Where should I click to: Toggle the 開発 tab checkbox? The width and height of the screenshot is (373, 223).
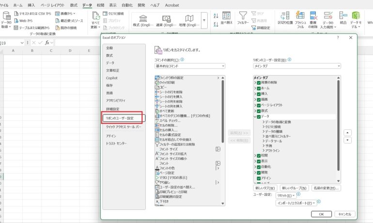(x=259, y=172)
